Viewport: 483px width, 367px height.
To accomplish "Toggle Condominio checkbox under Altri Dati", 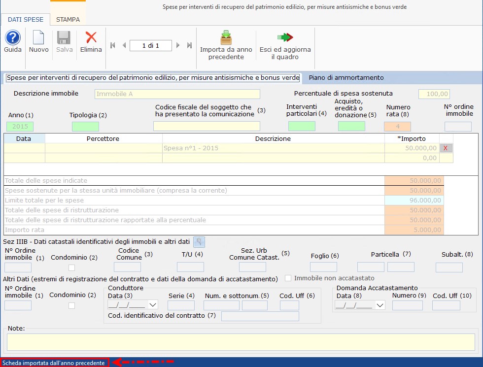I will coord(72,305).
